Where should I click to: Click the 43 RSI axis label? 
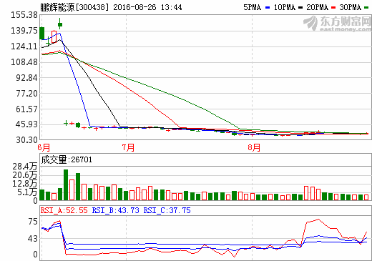(33, 239)
